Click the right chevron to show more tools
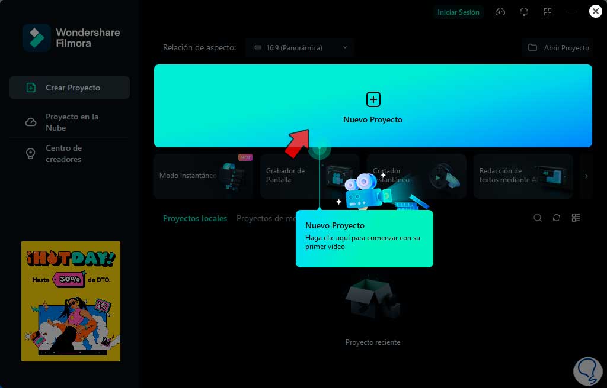The width and height of the screenshot is (607, 388). pyautogui.click(x=586, y=176)
